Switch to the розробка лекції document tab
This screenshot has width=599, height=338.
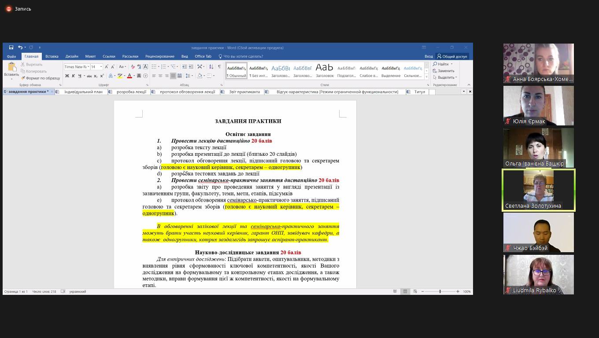[131, 92]
